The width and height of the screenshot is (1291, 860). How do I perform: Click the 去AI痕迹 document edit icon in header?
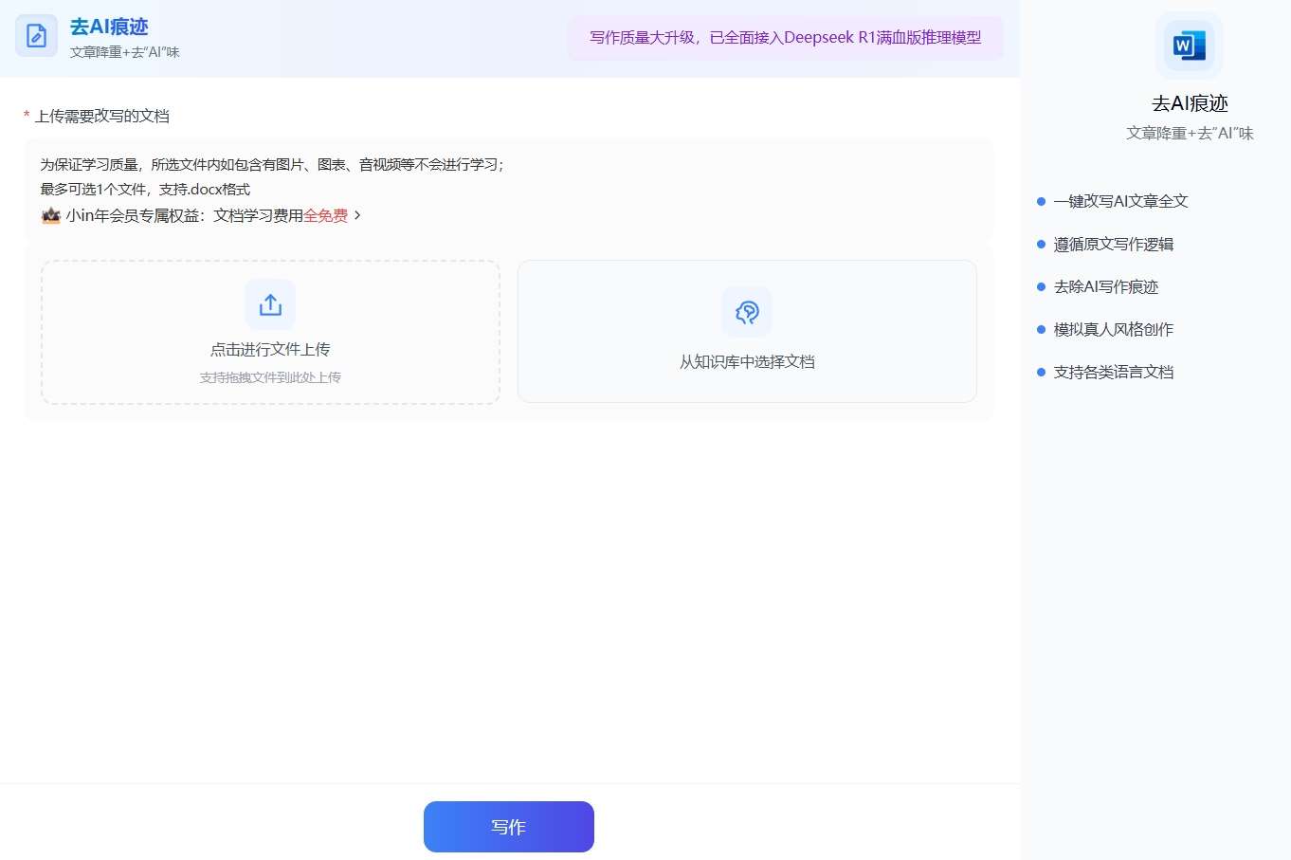[x=36, y=36]
